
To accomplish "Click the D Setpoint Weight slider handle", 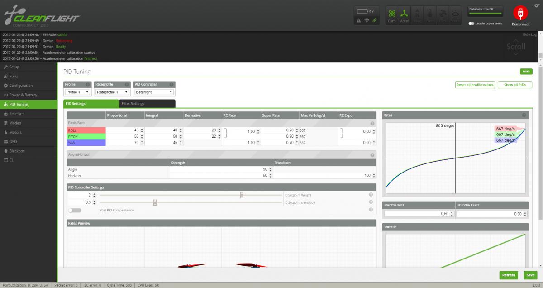I will [x=242, y=195].
